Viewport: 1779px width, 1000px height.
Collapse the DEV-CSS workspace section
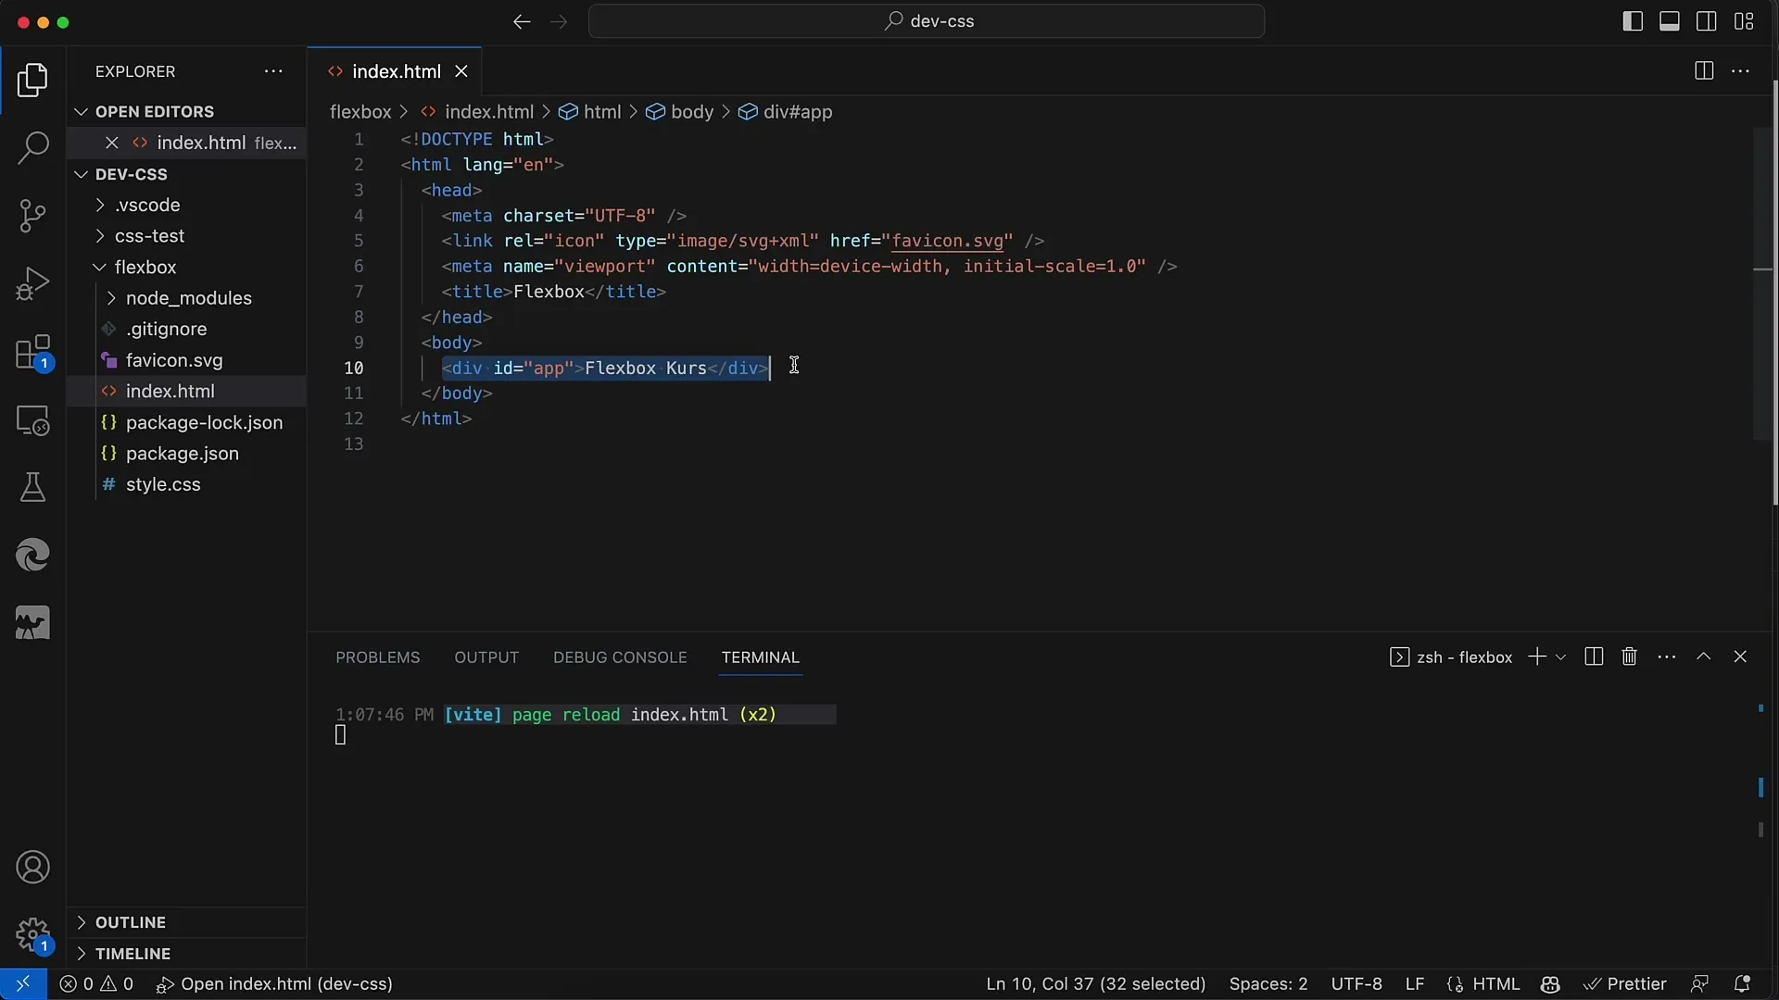click(185, 174)
